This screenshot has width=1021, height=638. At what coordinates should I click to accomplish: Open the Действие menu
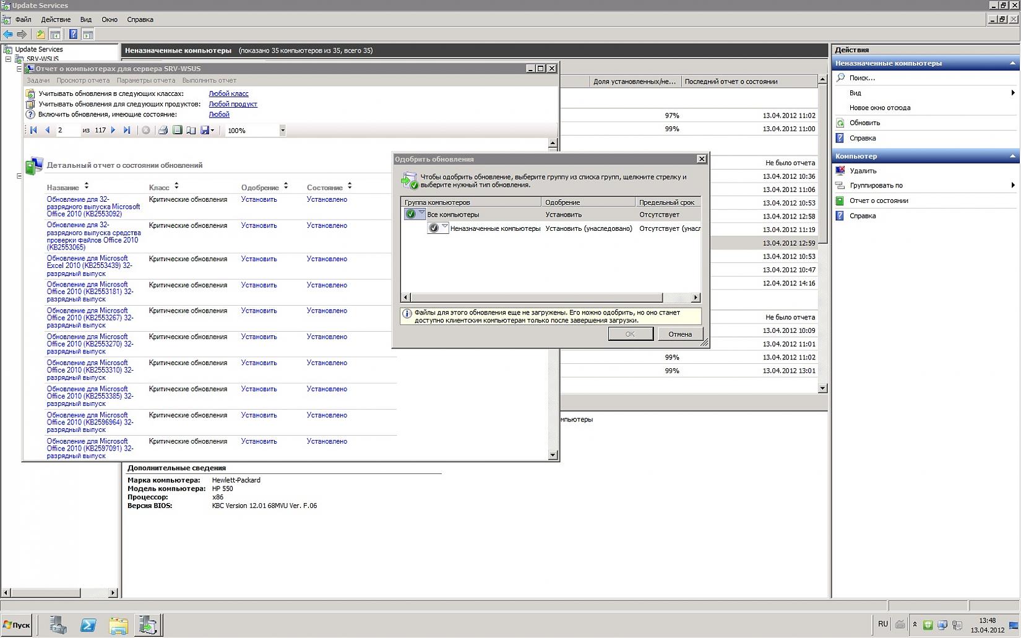[x=56, y=19]
